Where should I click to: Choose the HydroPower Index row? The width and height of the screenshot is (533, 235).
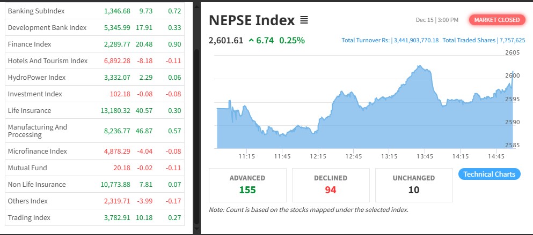(36, 77)
